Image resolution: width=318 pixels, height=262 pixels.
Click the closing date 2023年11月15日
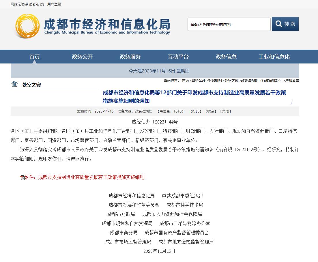coord(159,251)
